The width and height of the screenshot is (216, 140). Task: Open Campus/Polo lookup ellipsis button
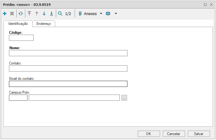(x=124, y=98)
